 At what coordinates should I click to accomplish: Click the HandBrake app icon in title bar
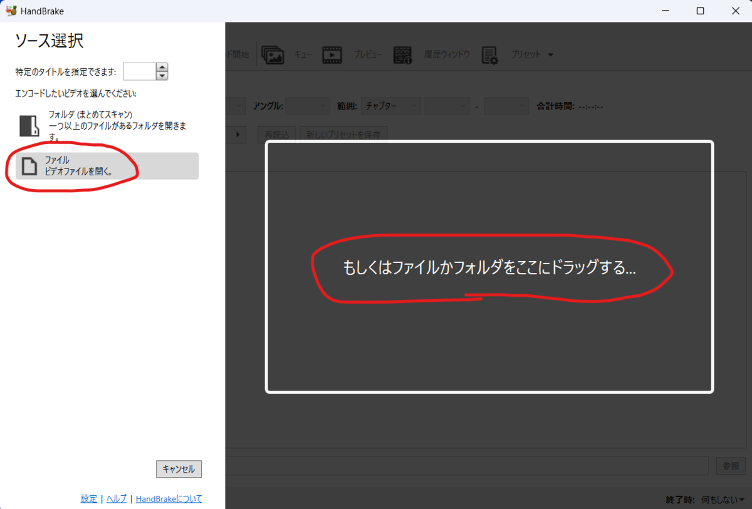pos(11,11)
